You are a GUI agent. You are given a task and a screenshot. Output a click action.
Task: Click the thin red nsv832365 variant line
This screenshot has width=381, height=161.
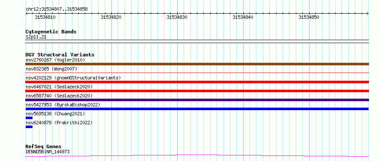(x=197, y=73)
